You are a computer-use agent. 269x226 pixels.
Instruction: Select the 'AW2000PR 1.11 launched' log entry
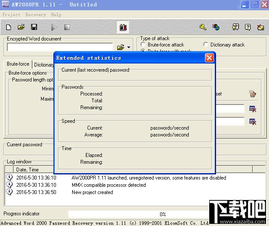(149, 178)
